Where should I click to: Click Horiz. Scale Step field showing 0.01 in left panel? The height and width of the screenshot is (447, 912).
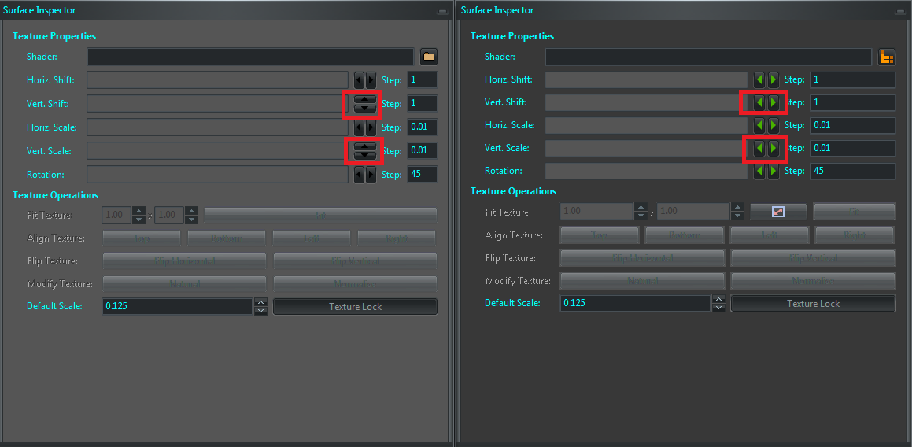[x=422, y=127]
